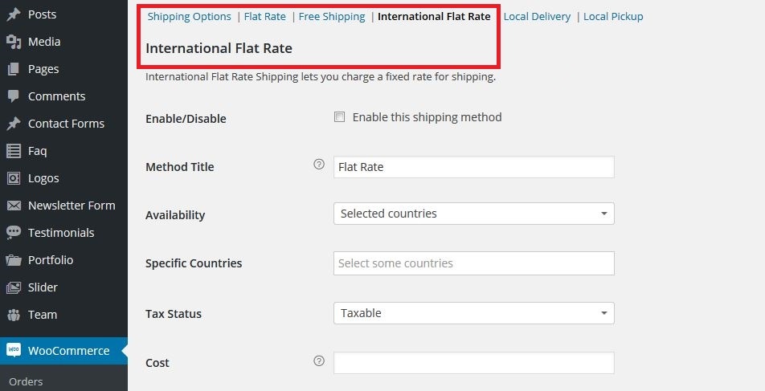This screenshot has width=765, height=391.
Task: Open the Specific Countries selector
Action: point(474,263)
